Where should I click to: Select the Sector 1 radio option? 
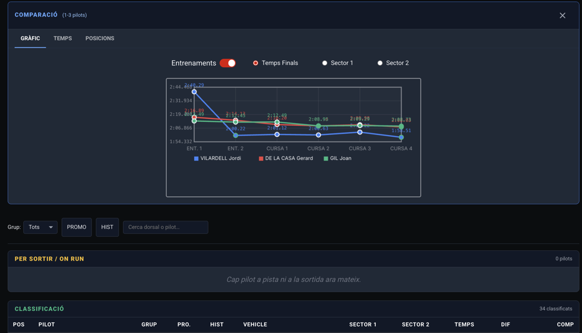tap(325, 63)
